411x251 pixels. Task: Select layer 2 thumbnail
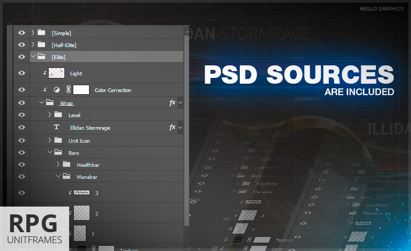point(82,213)
